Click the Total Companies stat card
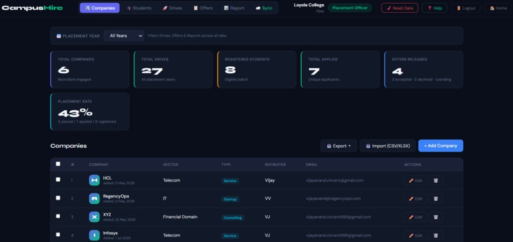This screenshot has width=513, height=242. click(x=90, y=69)
